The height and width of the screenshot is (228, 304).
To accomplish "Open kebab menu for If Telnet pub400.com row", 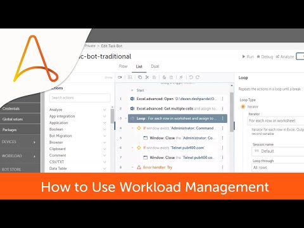I will click(222, 148).
